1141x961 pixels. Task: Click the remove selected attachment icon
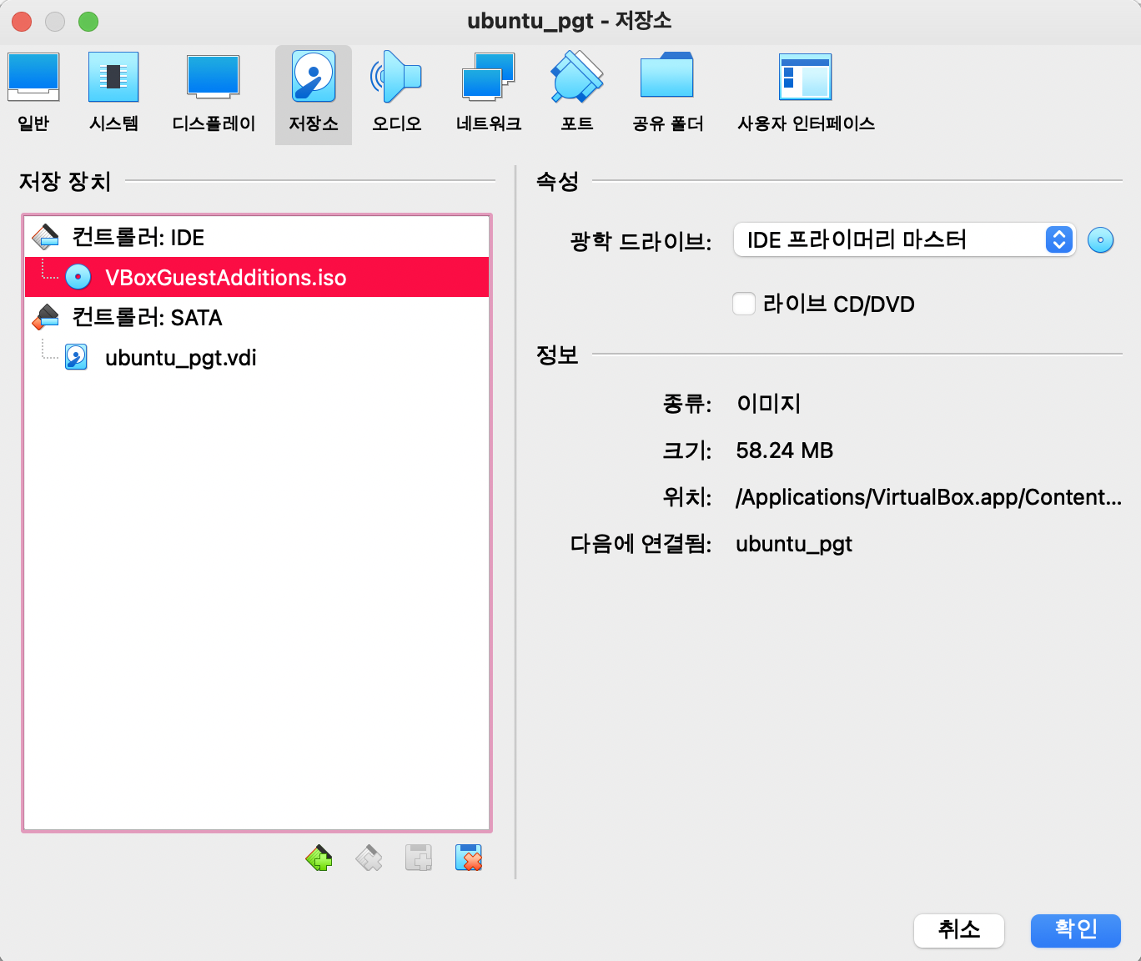[469, 858]
